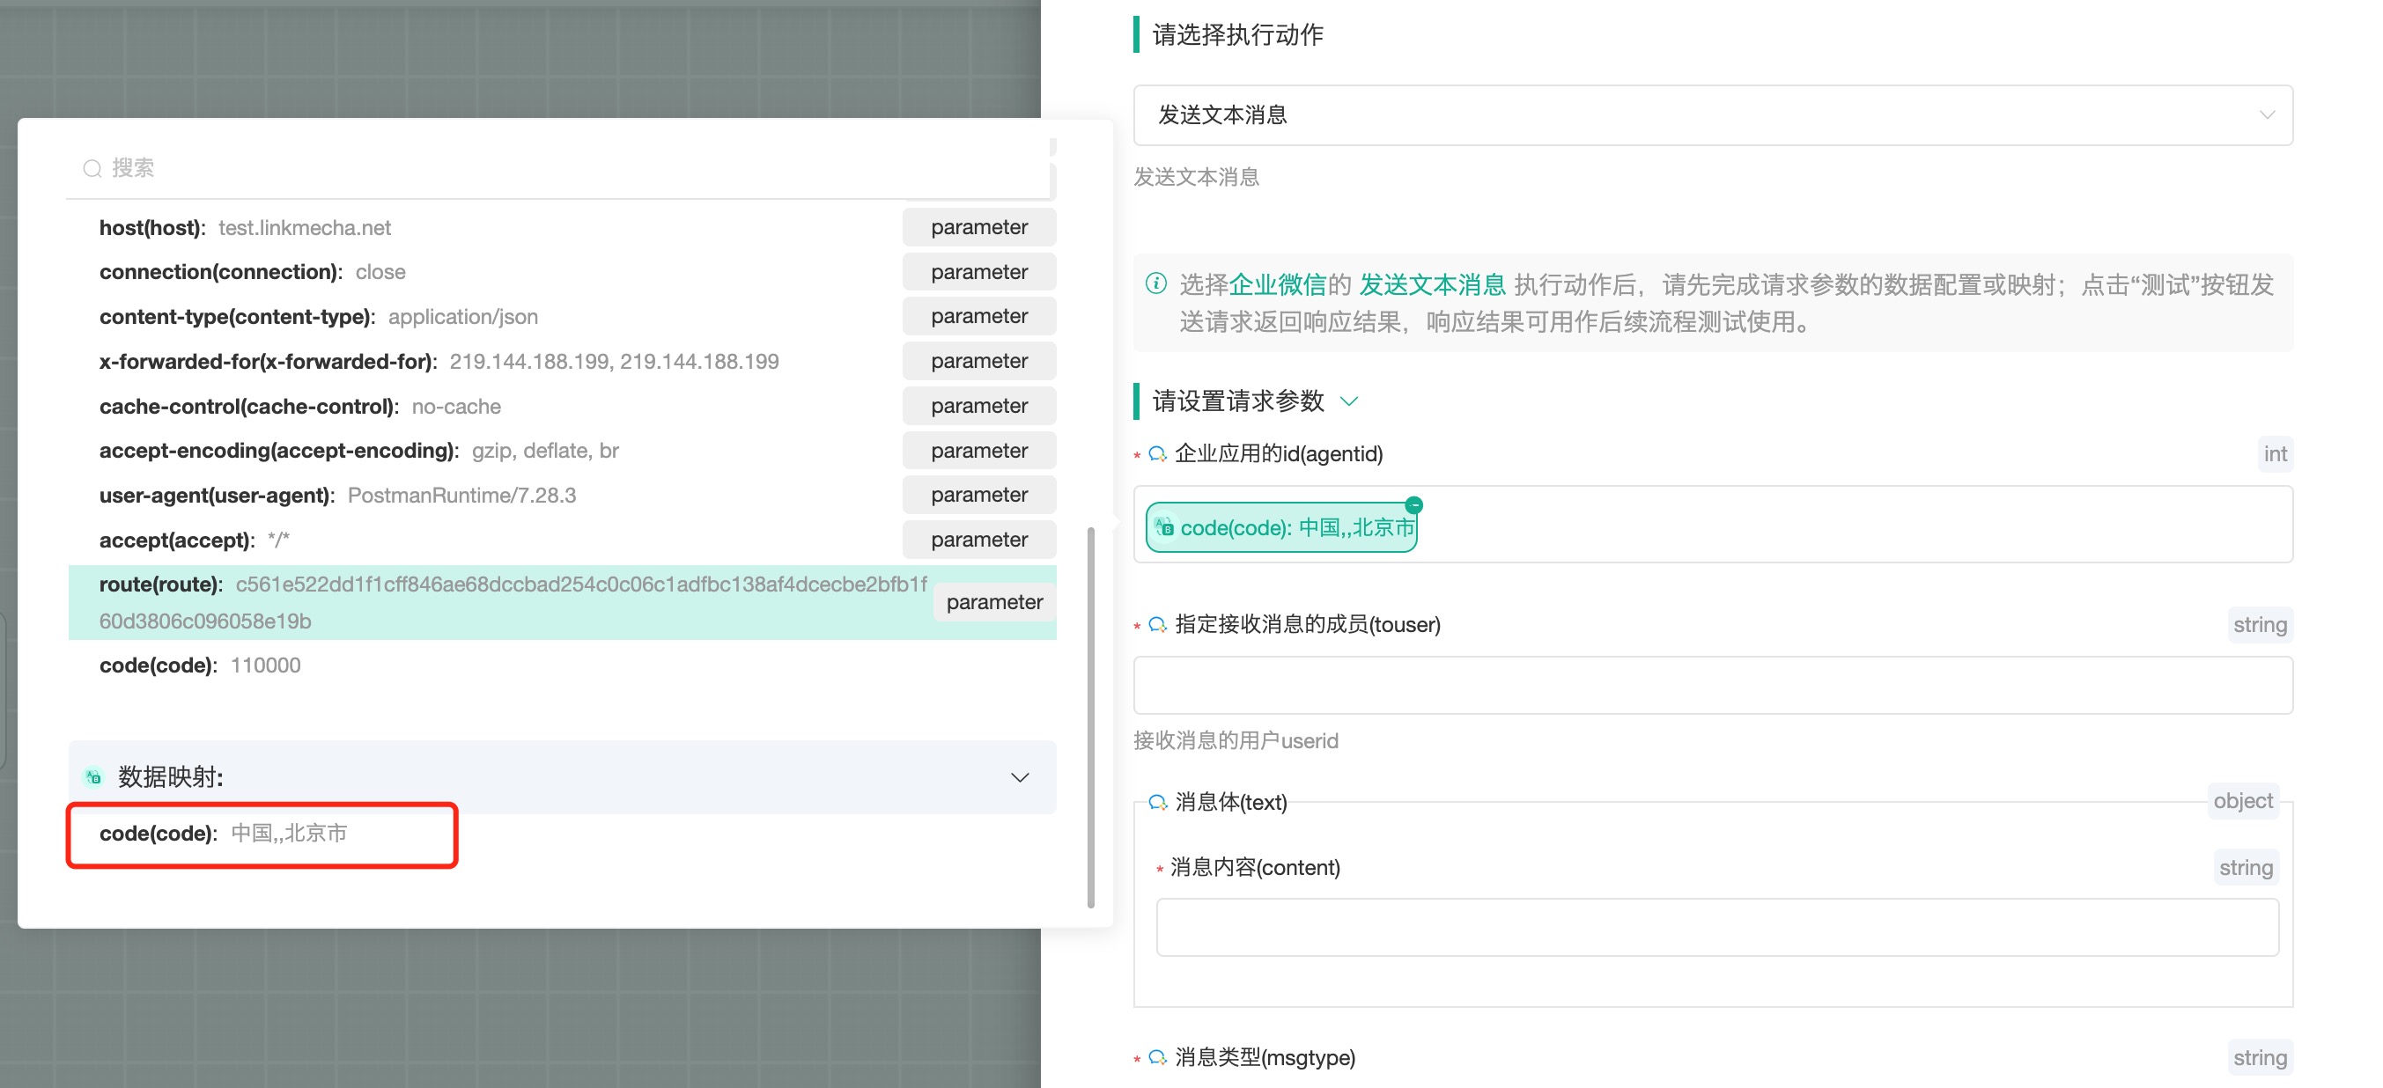
Task: Click the mapping icon beside 消息类型(msgtype)
Action: [x=1157, y=1057]
